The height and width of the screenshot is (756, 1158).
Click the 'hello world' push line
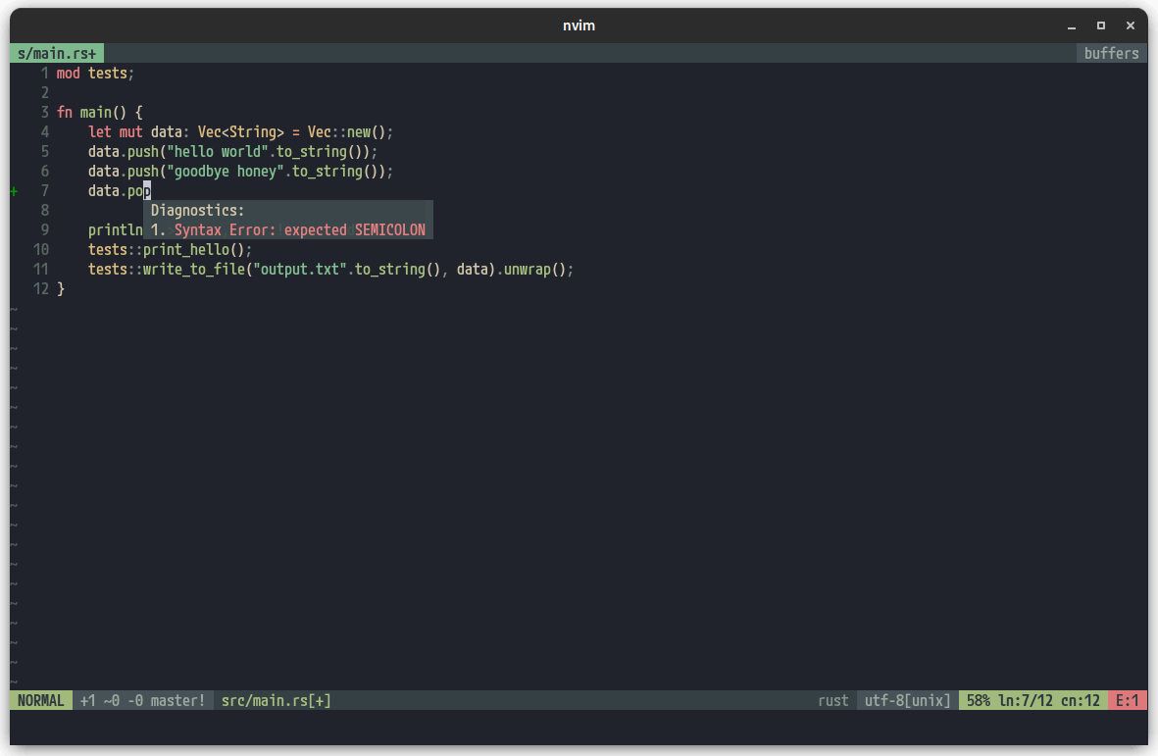click(232, 151)
